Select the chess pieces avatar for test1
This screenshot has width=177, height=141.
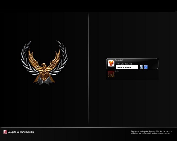pyautogui.click(x=111, y=74)
